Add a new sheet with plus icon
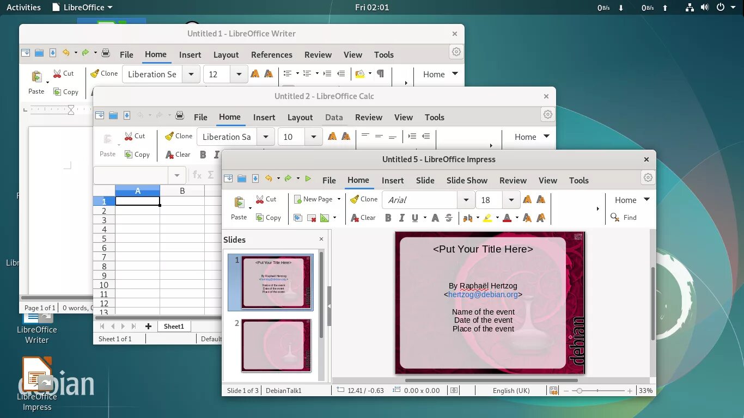Screen dimensions: 744x418 (148, 326)
